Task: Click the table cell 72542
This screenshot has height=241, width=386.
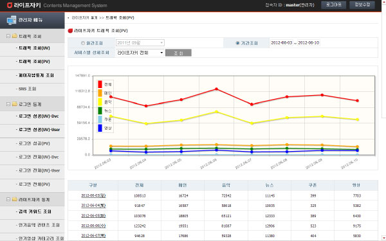Action: [x=226, y=196]
